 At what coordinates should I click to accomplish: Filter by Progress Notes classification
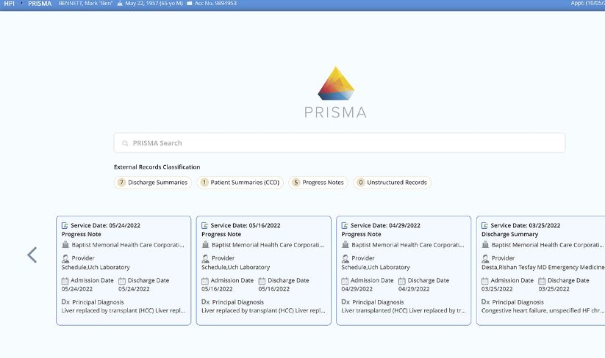coord(318,183)
